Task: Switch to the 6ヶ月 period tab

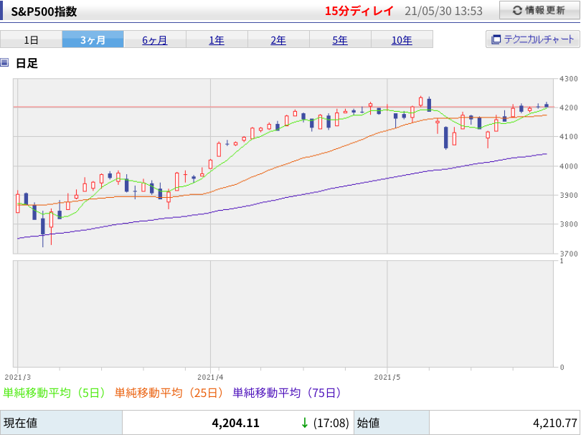Action: point(155,39)
